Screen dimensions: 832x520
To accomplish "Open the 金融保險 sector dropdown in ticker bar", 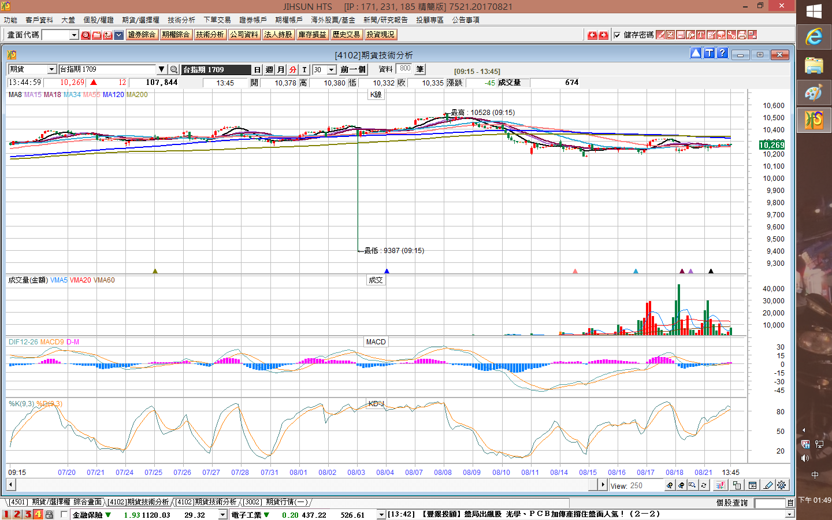I will point(222,514).
